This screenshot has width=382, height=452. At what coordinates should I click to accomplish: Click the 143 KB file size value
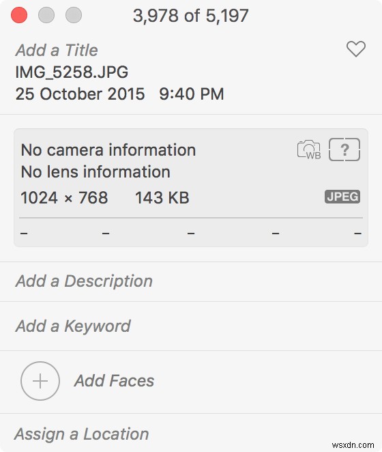162,198
